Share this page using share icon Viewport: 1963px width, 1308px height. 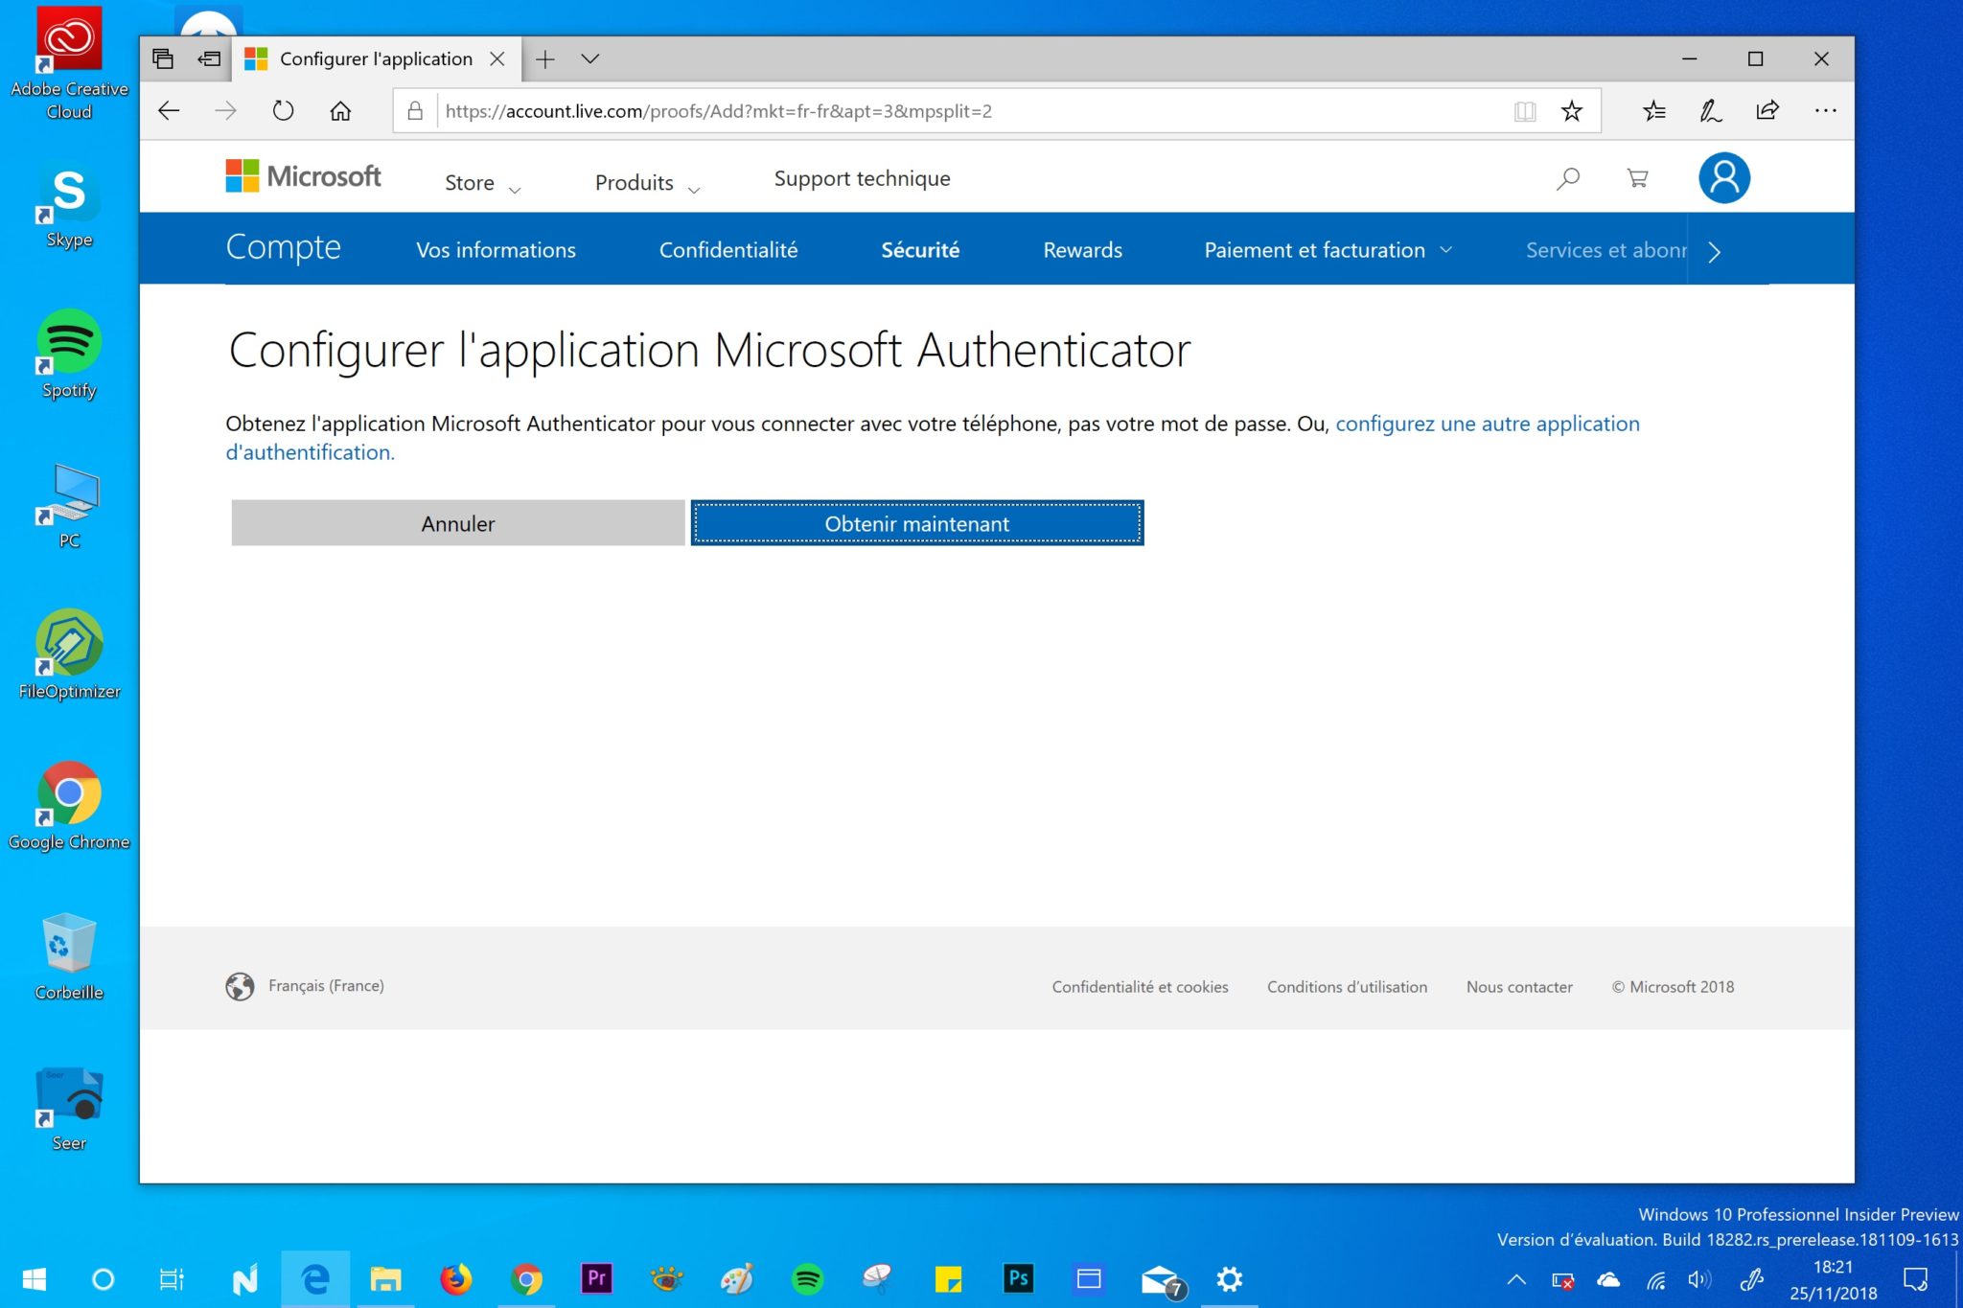tap(1767, 111)
